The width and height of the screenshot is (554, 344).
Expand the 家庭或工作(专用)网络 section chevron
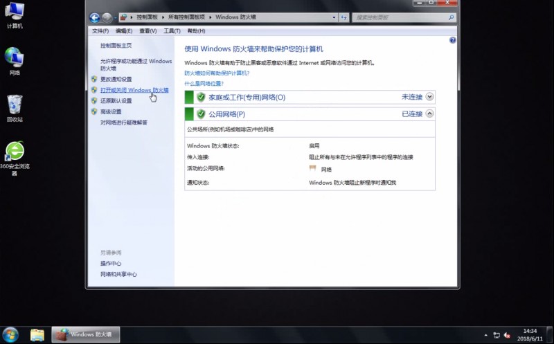[429, 96]
